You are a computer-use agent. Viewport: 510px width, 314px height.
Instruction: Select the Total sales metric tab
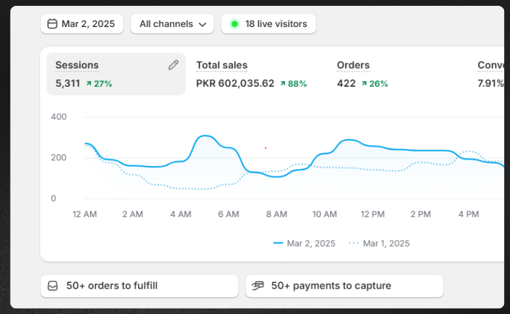point(251,74)
